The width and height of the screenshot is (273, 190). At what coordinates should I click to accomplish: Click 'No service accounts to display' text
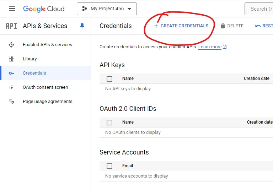click(x=136, y=176)
